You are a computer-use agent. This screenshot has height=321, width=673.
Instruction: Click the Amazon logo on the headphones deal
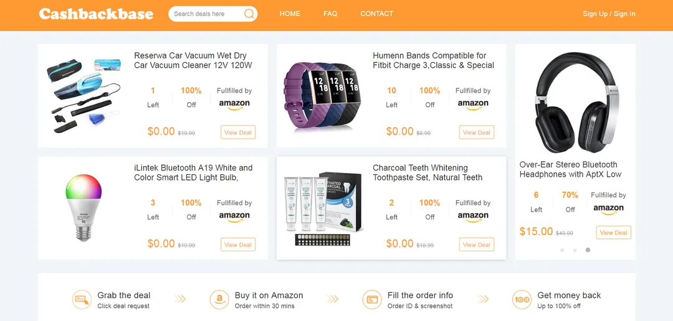tap(609, 210)
